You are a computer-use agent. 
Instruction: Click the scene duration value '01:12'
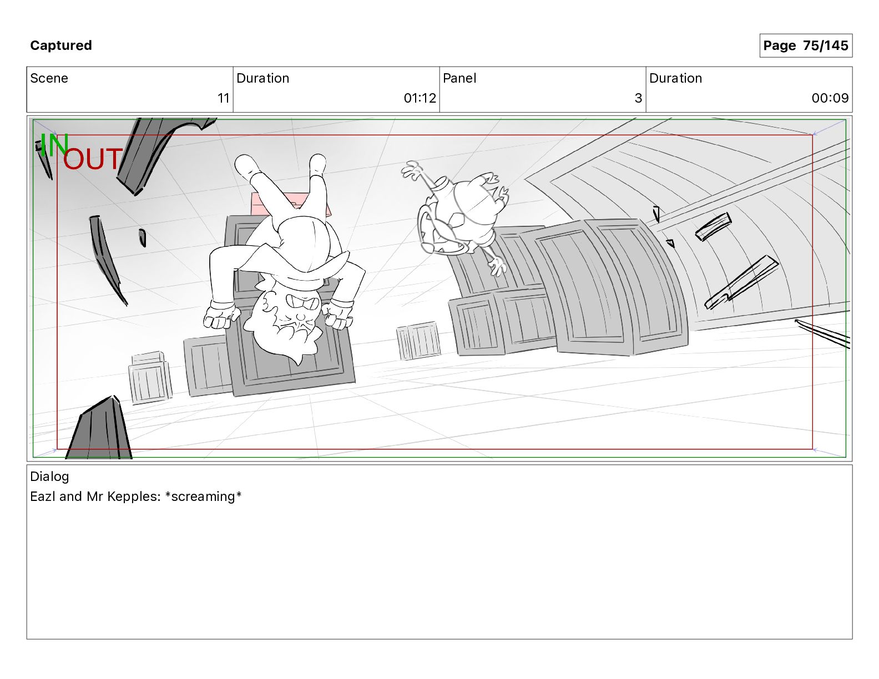[x=420, y=98]
